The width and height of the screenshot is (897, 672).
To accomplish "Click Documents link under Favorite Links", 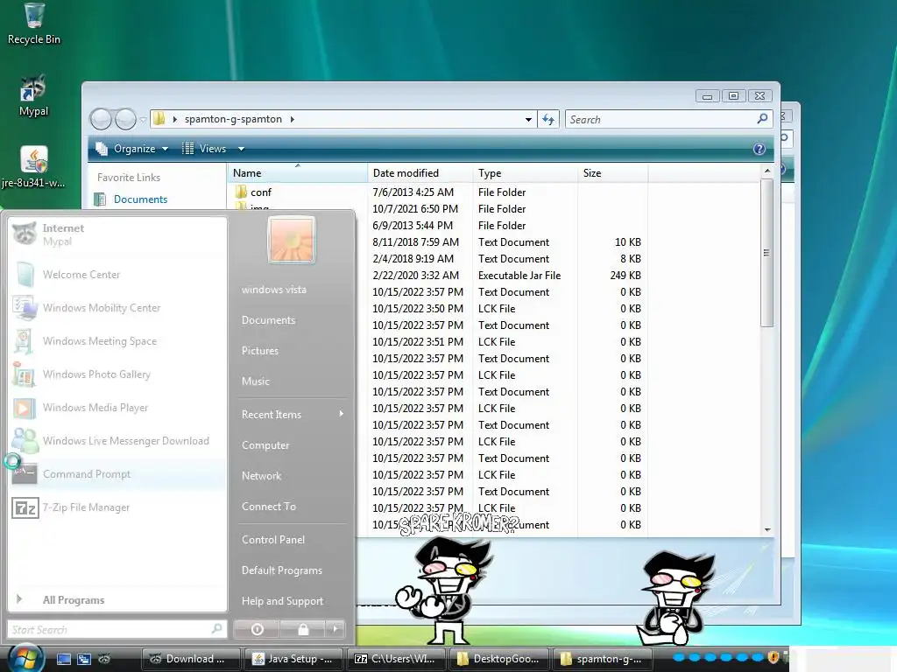I will click(141, 199).
